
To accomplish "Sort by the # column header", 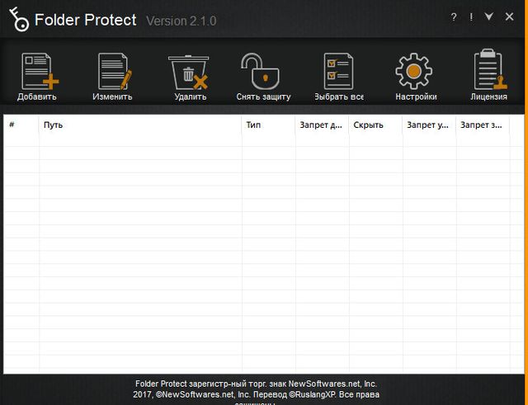I will tap(21, 125).
